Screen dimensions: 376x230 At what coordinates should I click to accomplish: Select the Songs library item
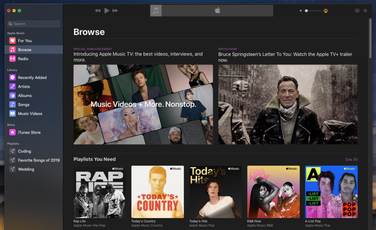point(22,104)
